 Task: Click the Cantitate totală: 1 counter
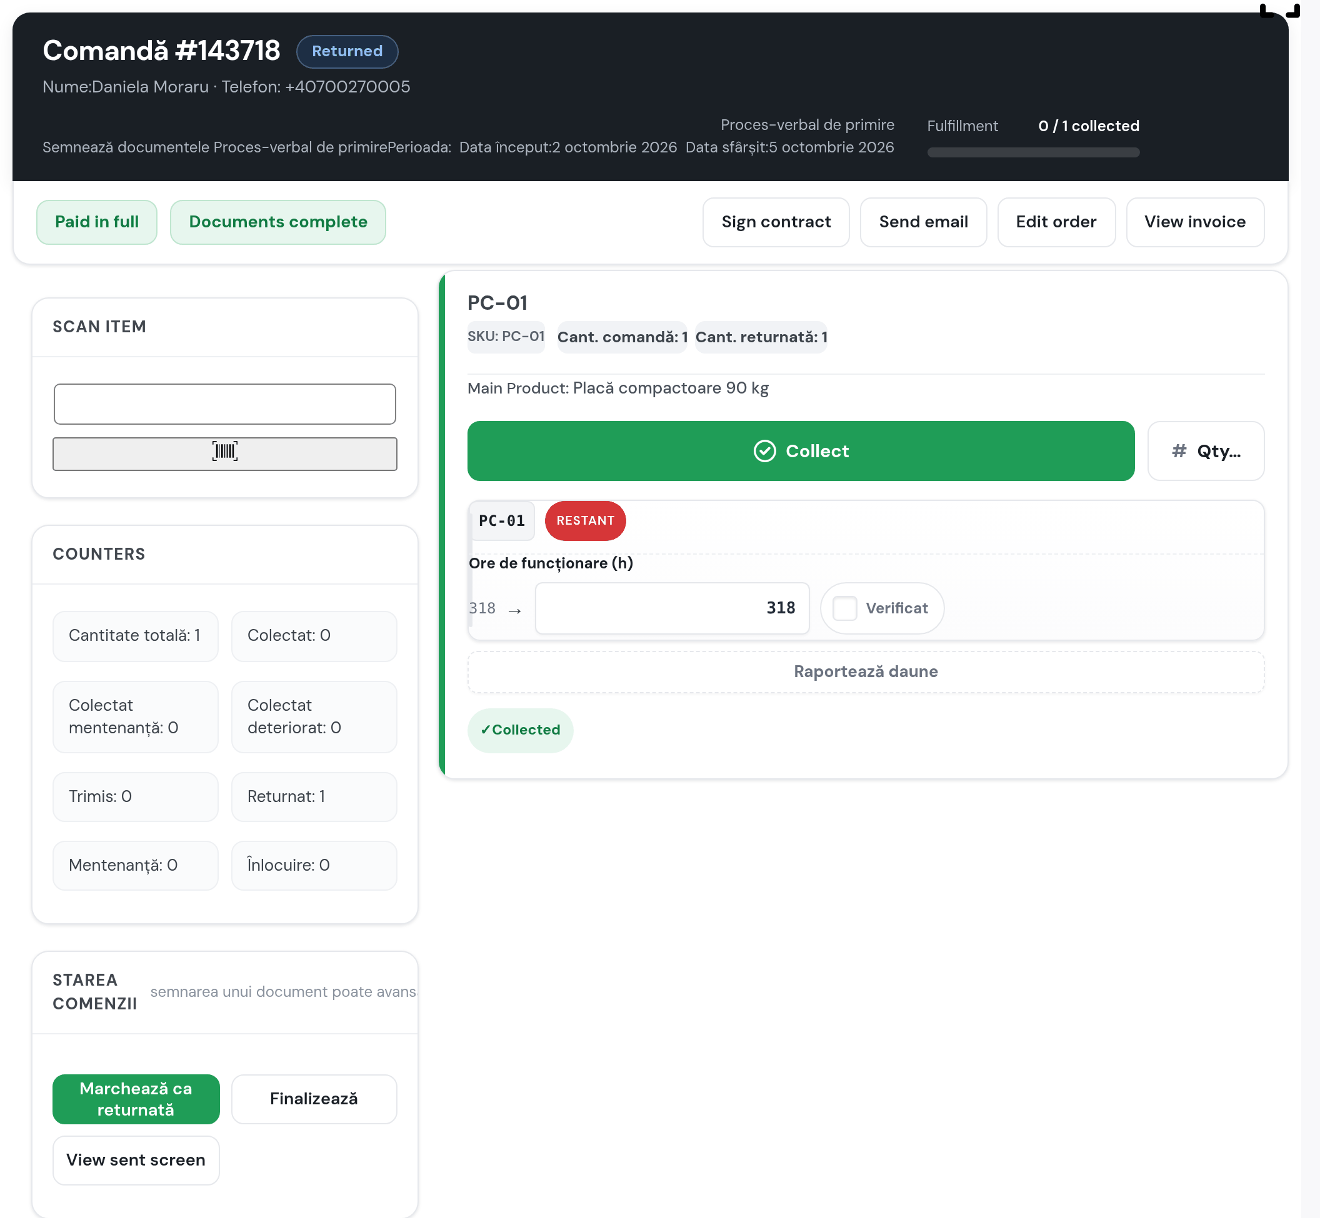(135, 636)
